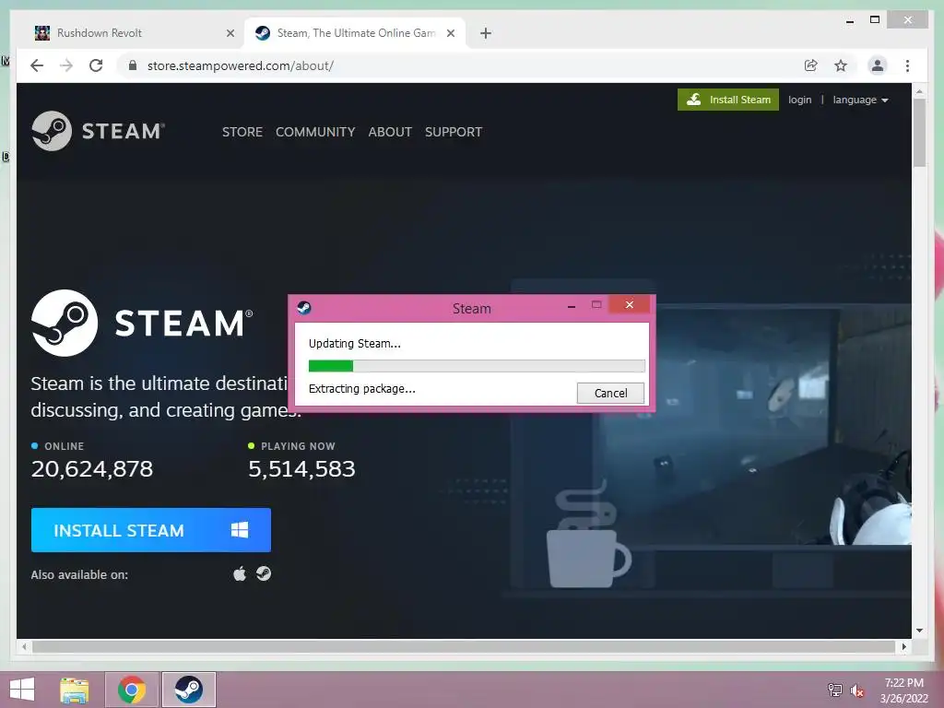Viewport: 944px width, 708px height.
Task: Click the horizontal scrollbar right arrow
Action: 903,646
